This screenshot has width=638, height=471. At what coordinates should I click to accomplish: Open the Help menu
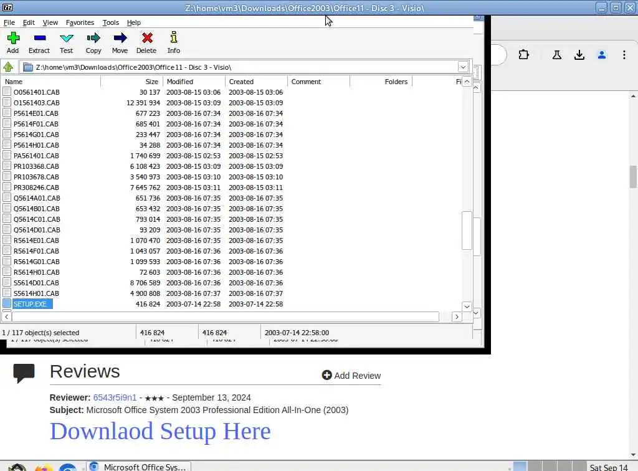click(133, 22)
